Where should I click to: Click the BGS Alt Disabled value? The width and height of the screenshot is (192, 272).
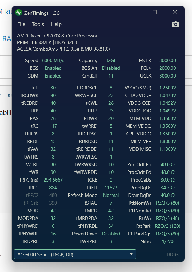tap(111, 68)
